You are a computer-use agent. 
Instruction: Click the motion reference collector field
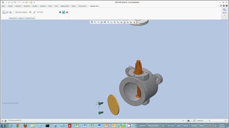21,12
